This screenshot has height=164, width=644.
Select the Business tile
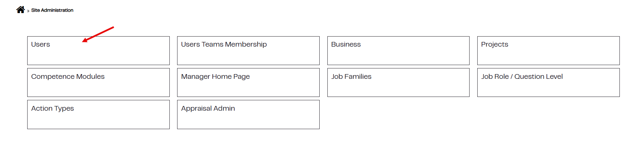[x=398, y=51]
